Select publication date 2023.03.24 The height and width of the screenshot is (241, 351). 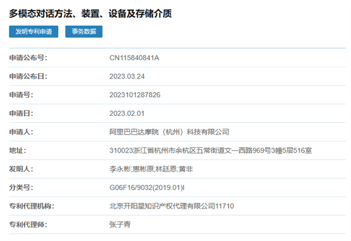tap(127, 76)
